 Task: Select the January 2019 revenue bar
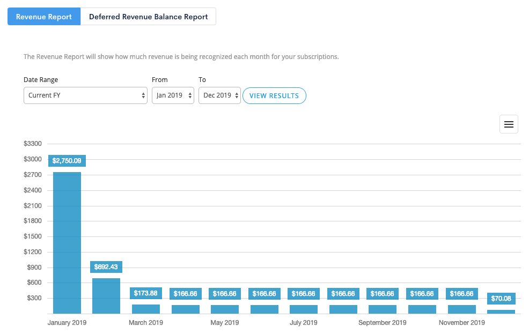(x=67, y=241)
